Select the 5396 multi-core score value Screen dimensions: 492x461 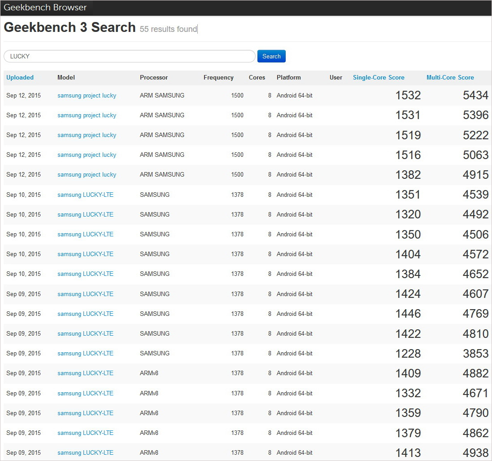tap(476, 115)
